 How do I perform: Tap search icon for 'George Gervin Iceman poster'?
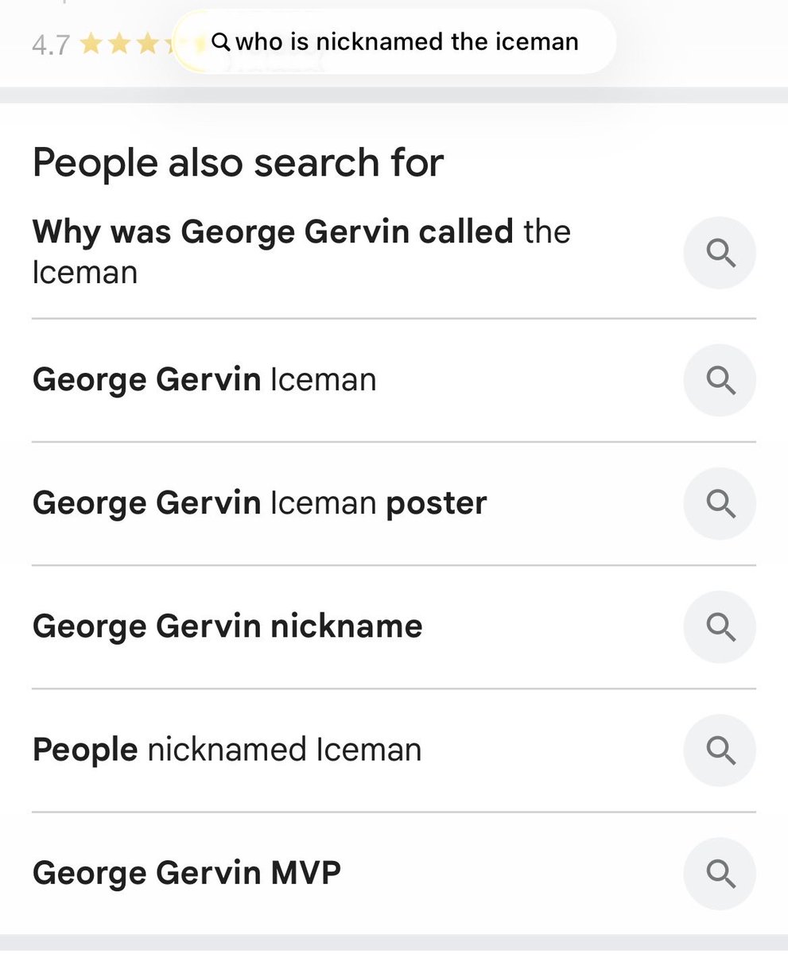tap(720, 503)
